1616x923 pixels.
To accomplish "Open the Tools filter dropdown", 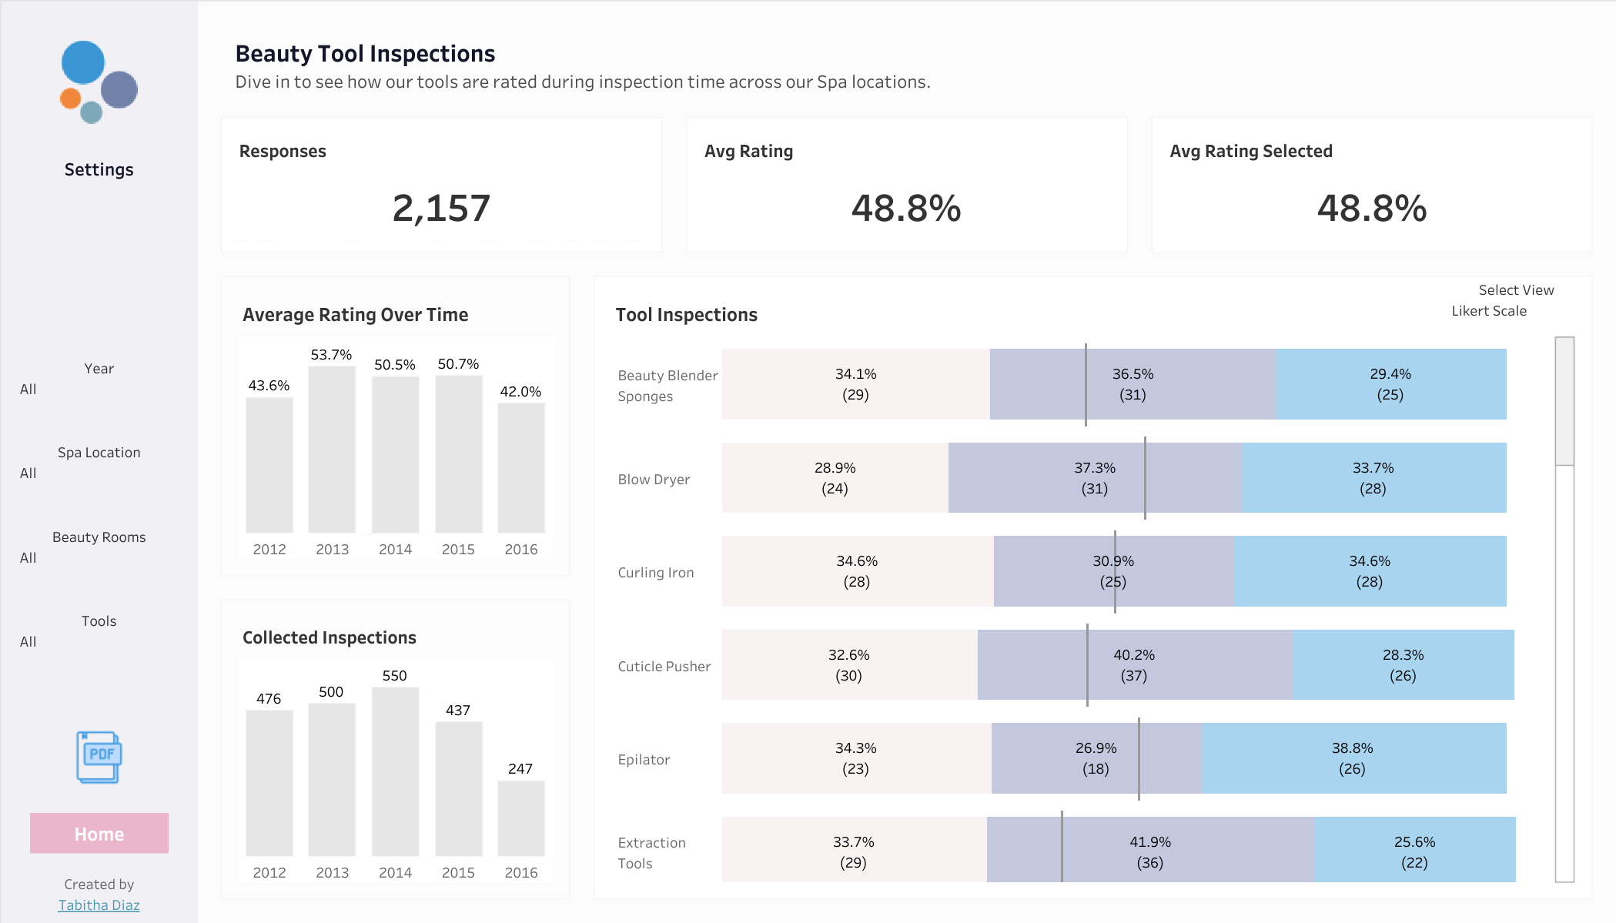I will [99, 642].
